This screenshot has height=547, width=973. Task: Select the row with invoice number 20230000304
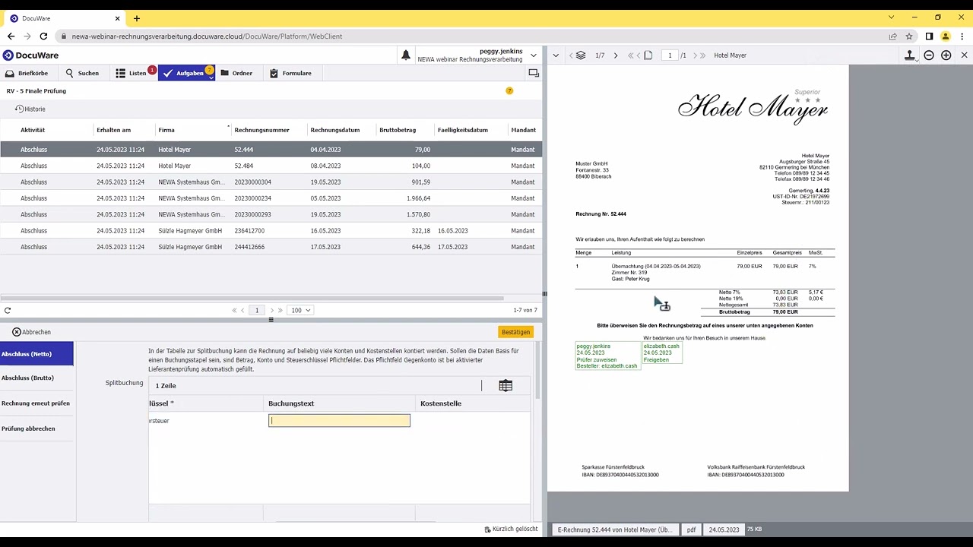point(271,182)
